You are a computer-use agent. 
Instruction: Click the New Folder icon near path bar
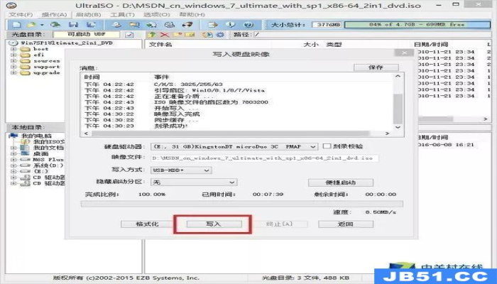click(x=177, y=35)
